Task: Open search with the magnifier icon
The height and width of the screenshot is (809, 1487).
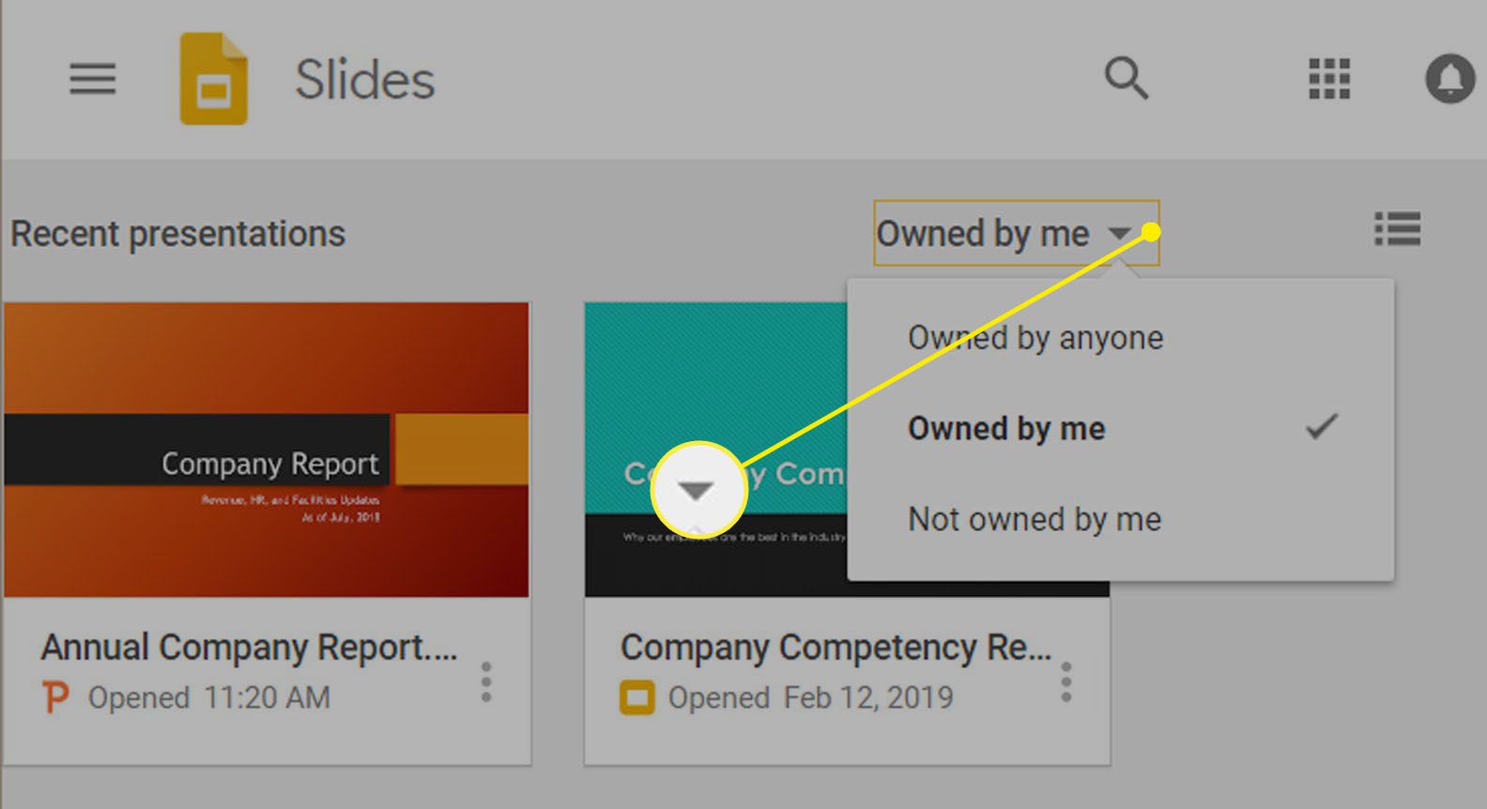Action: click(1127, 78)
